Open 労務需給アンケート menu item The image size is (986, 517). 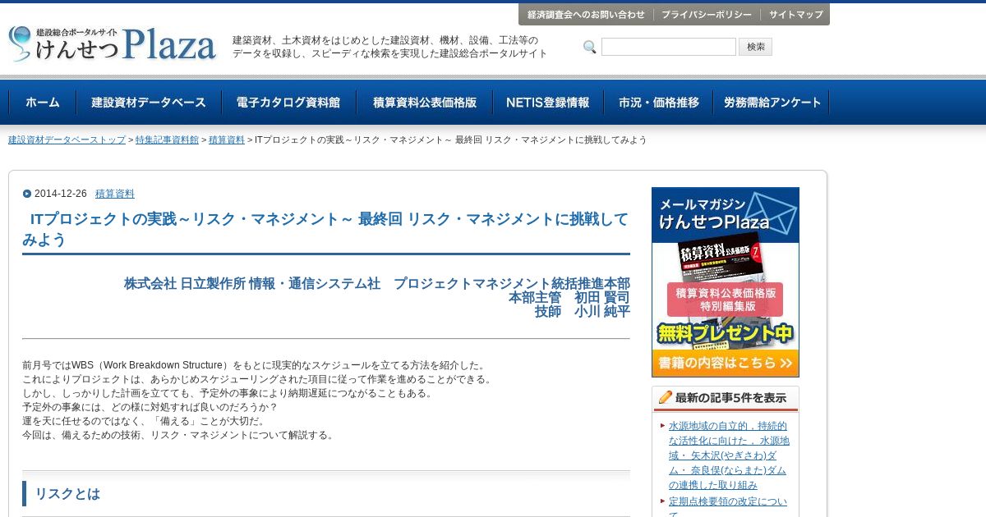pyautogui.click(x=772, y=103)
